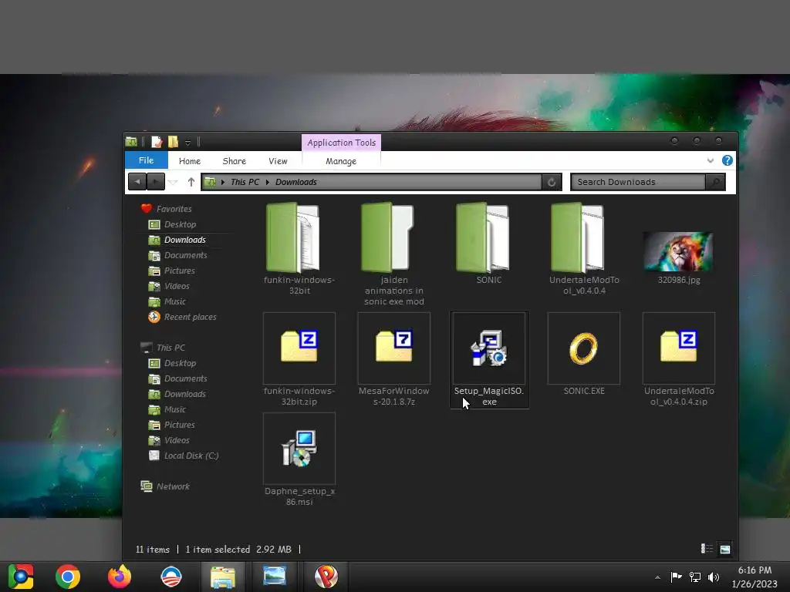Screen dimensions: 790x592
Task: Click Downloads in the address path
Action: point(295,182)
